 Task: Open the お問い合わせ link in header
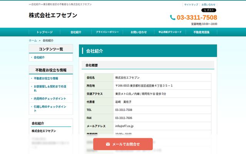208,5
